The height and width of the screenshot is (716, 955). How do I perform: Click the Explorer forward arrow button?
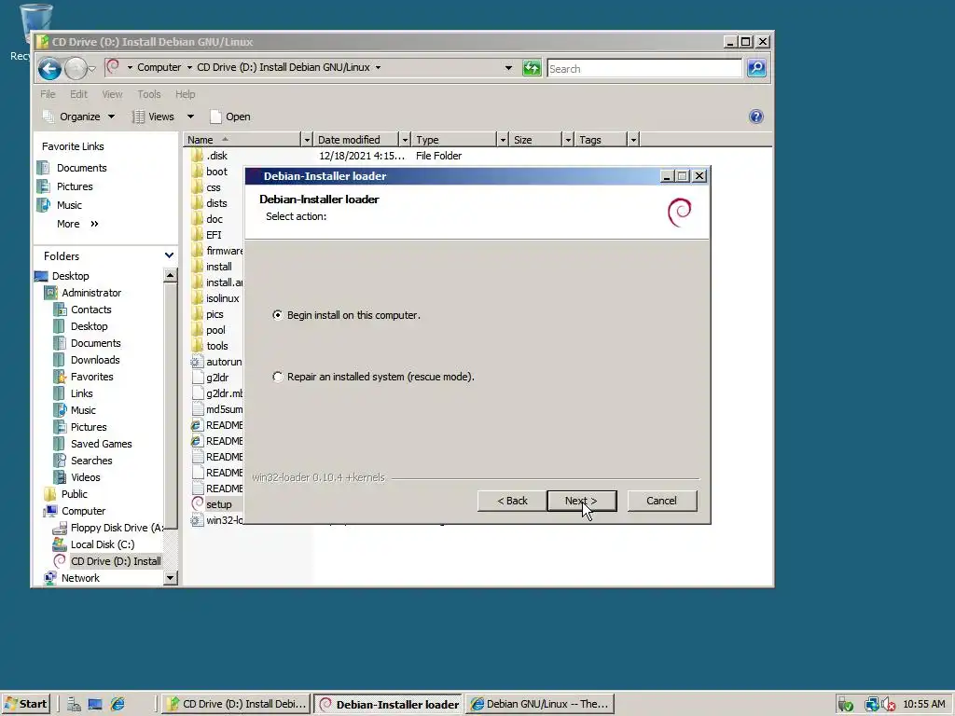[x=76, y=68]
